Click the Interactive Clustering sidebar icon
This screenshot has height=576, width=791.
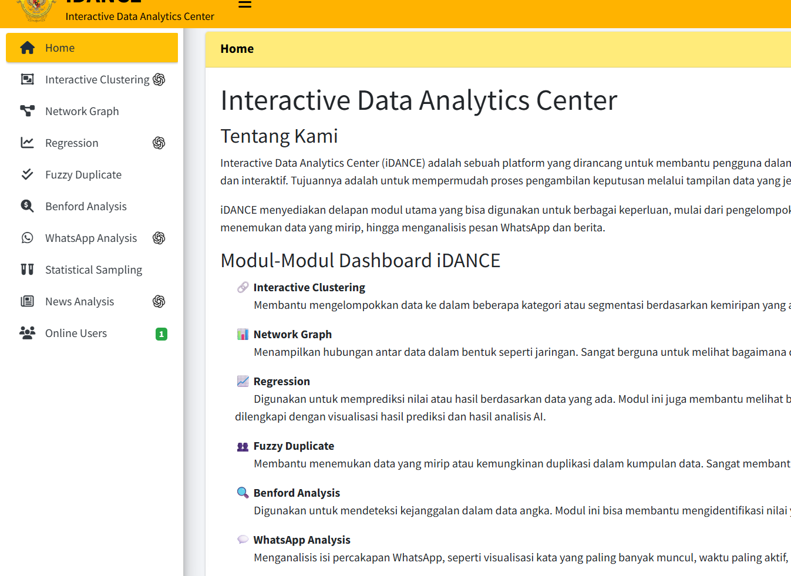coord(27,79)
